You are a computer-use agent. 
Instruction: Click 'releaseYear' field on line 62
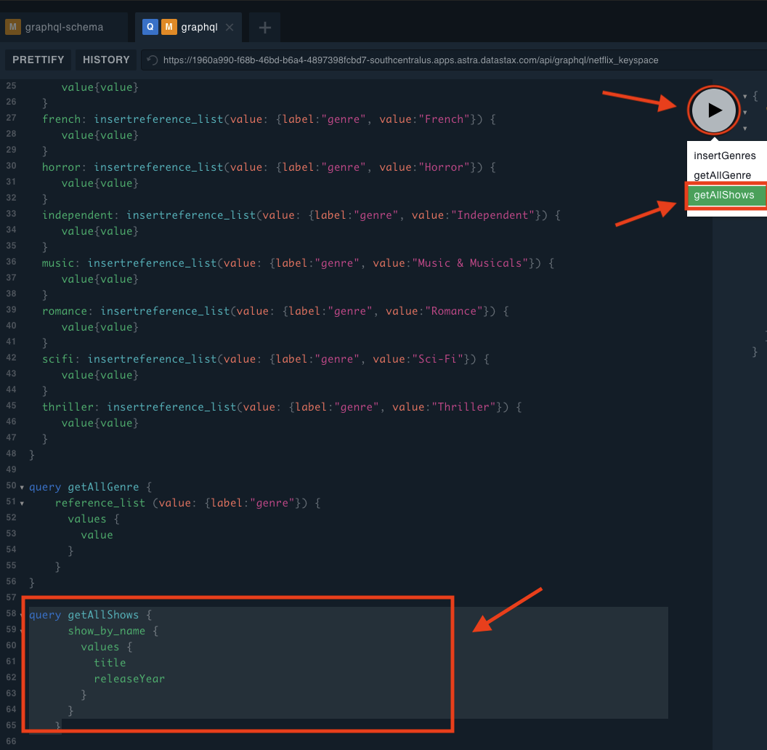[129, 679]
